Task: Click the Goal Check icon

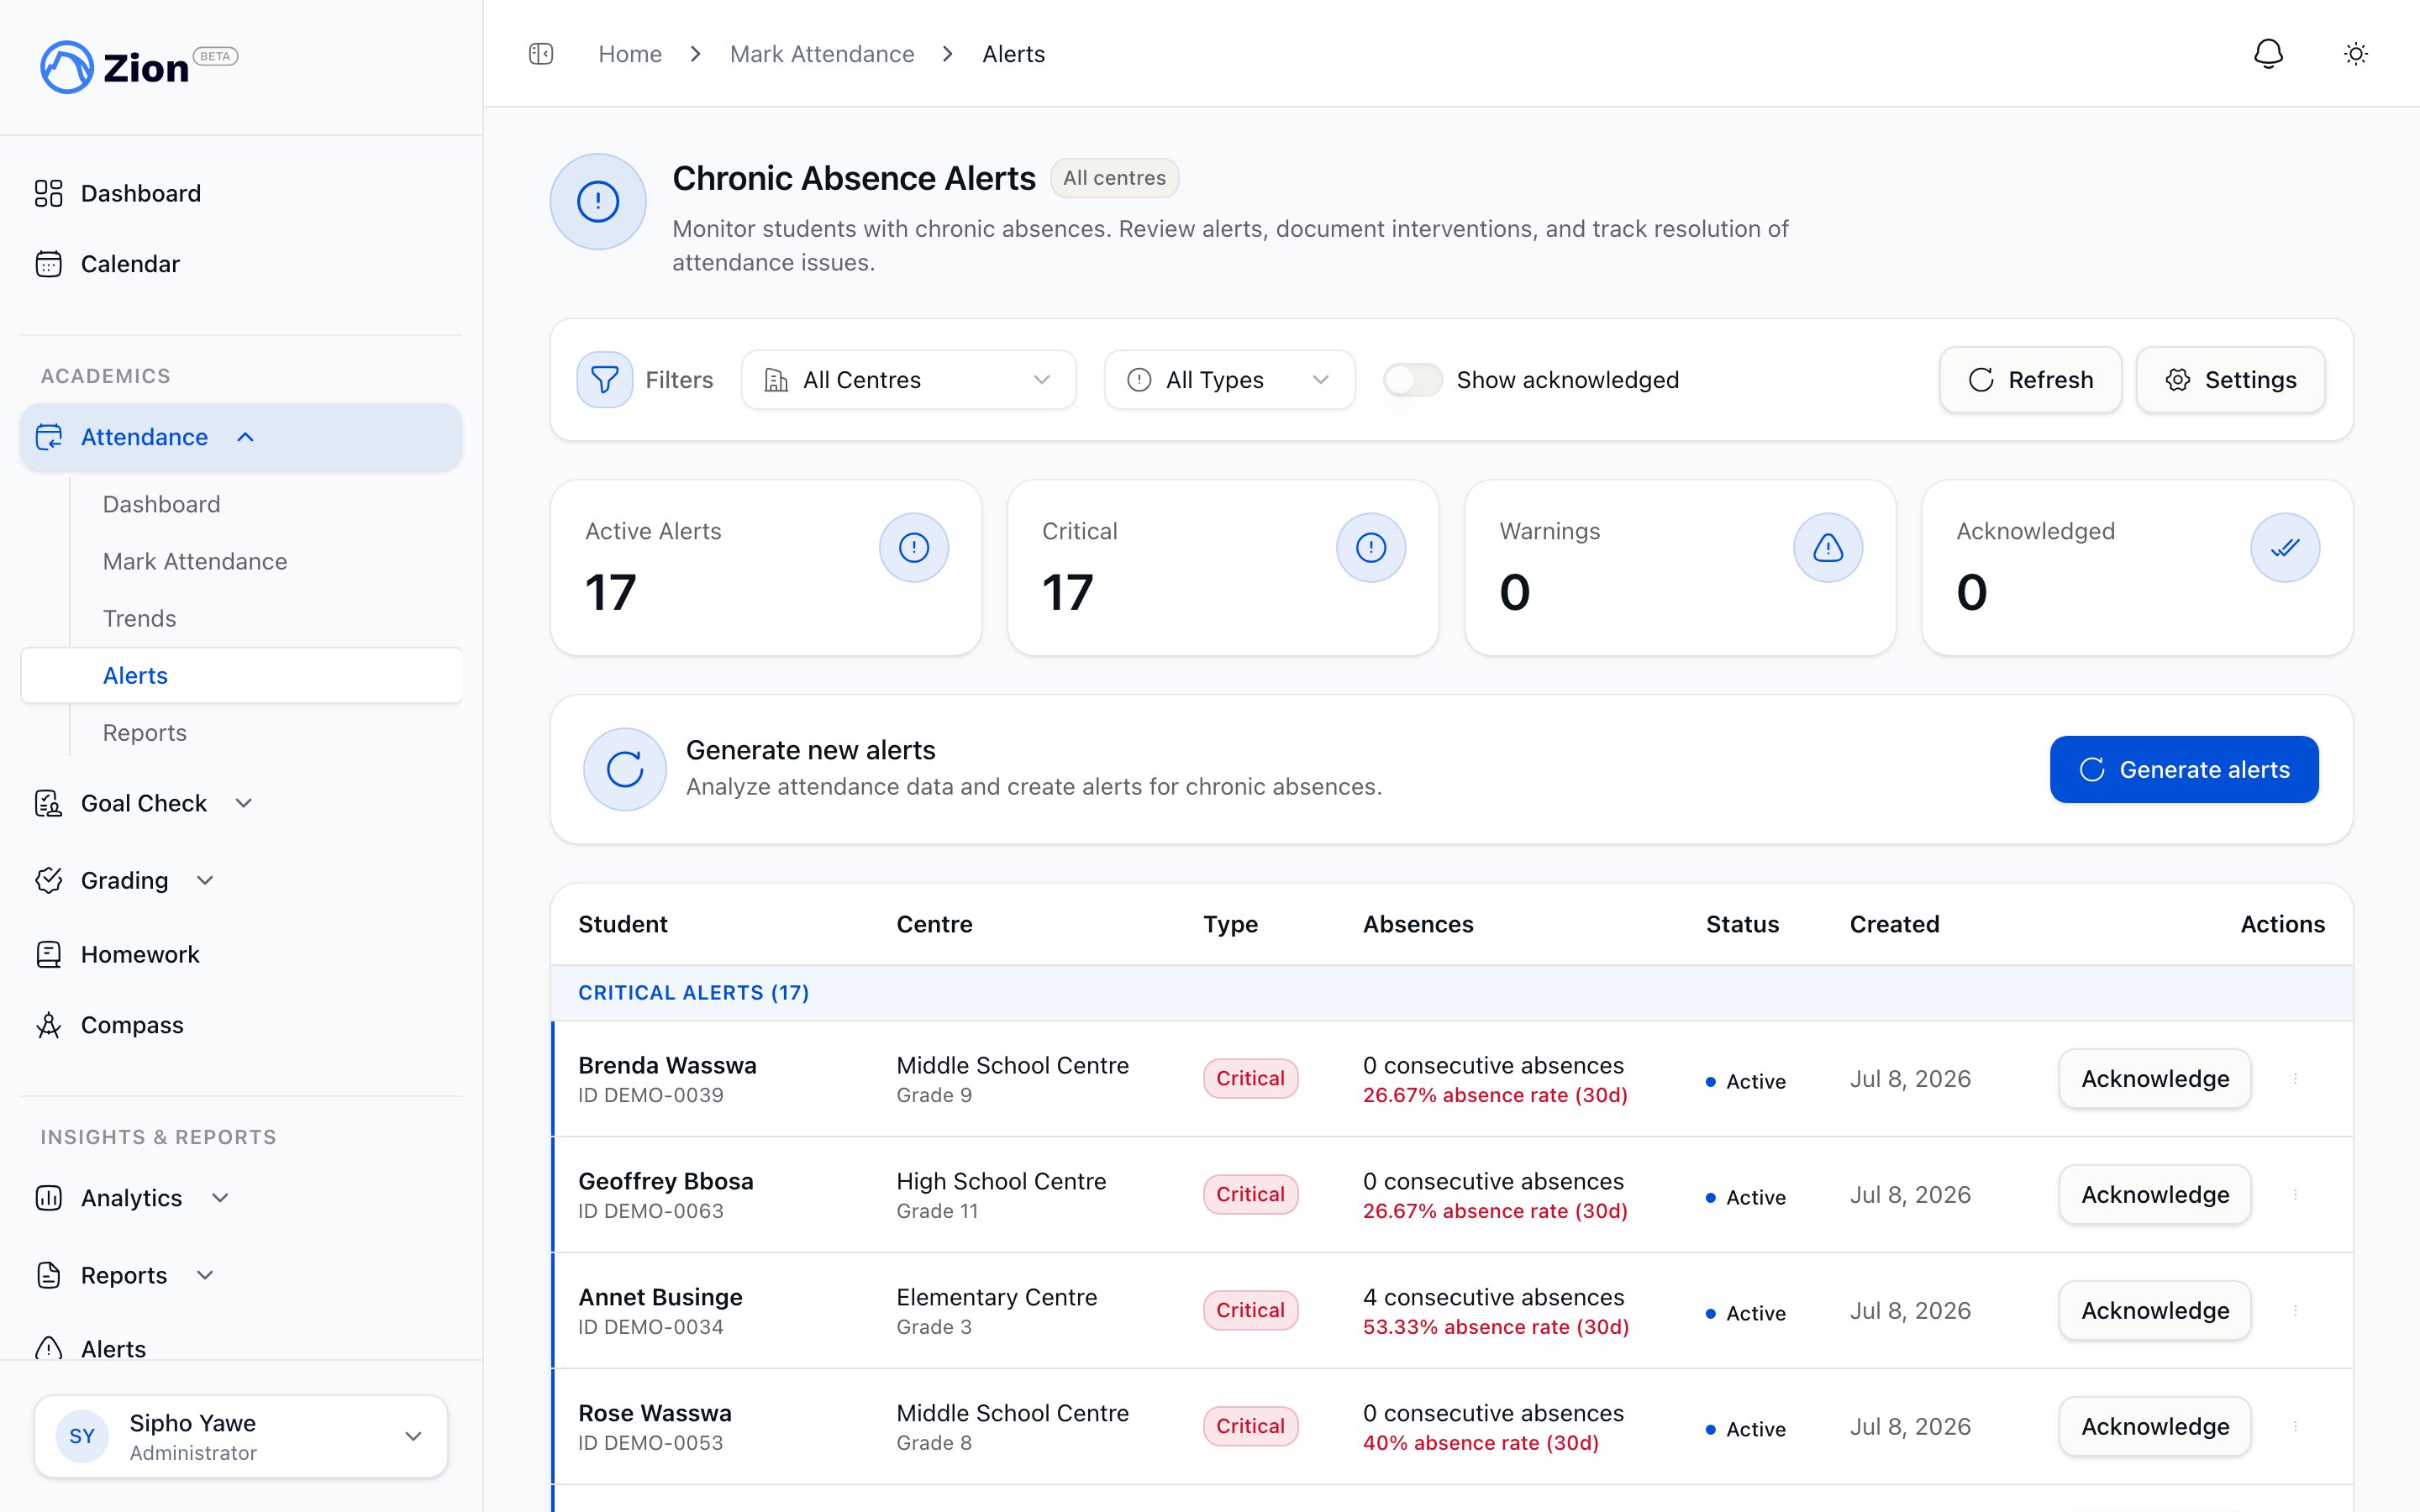Action: click(x=49, y=803)
